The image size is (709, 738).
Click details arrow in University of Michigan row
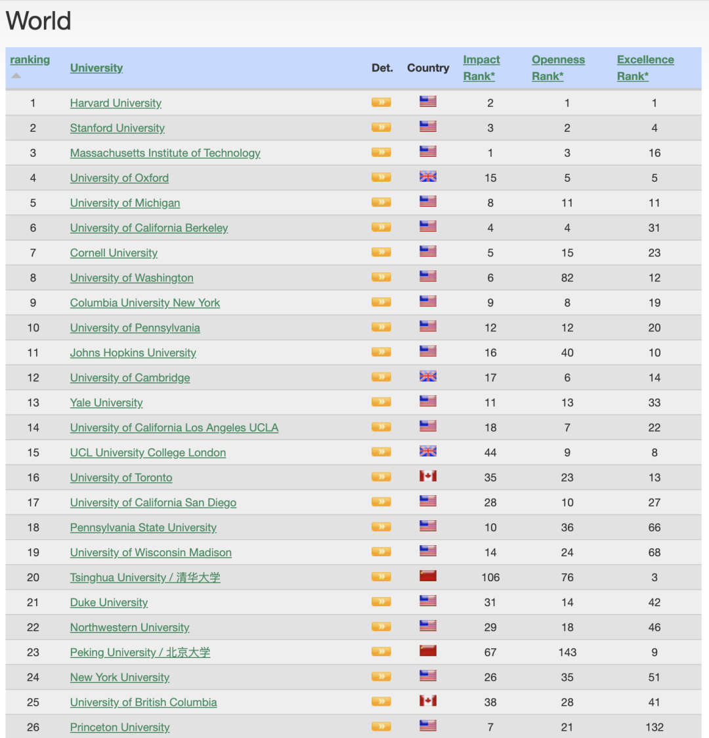(x=381, y=202)
